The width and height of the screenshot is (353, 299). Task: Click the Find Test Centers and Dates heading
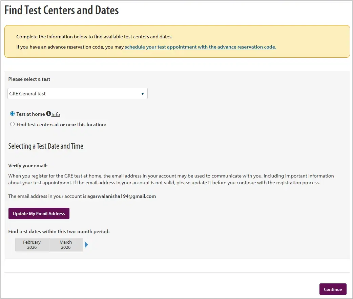pyautogui.click(x=62, y=10)
